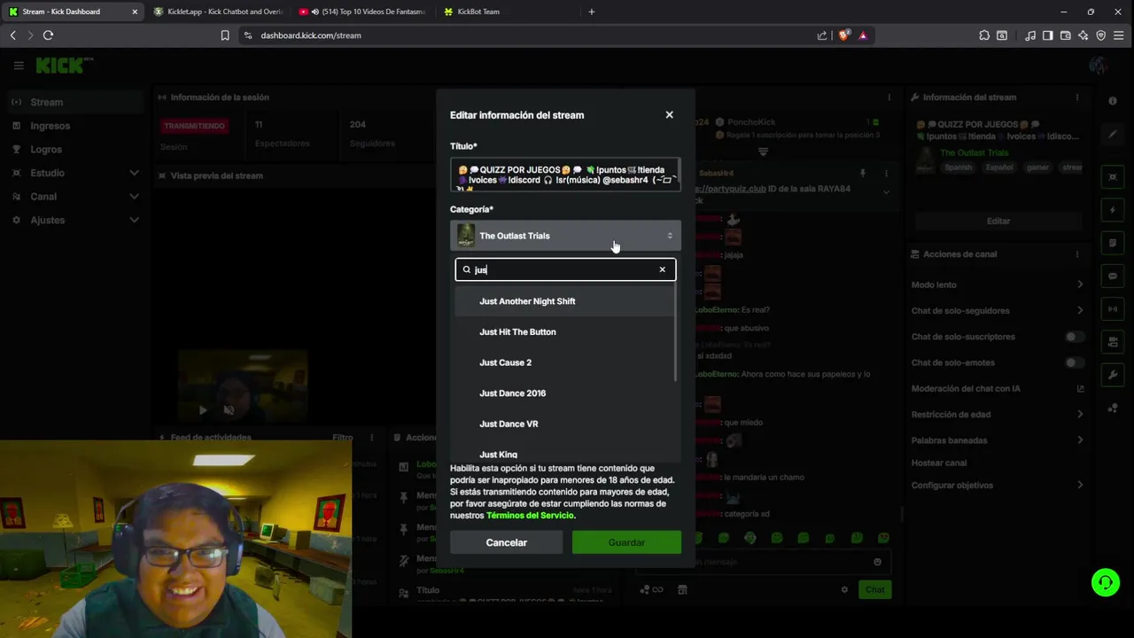
Task: Click the pencil edit icon in right rail
Action: (x=1113, y=135)
